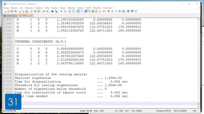Open the Düzenle menu
The image size is (204, 114).
coord(14,8)
